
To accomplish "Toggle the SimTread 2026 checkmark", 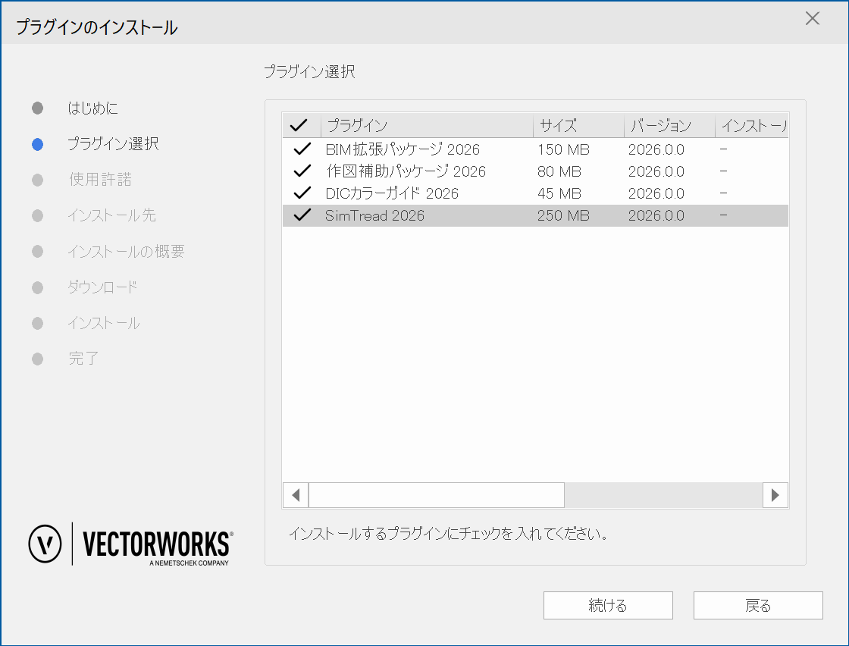I will tap(302, 215).
